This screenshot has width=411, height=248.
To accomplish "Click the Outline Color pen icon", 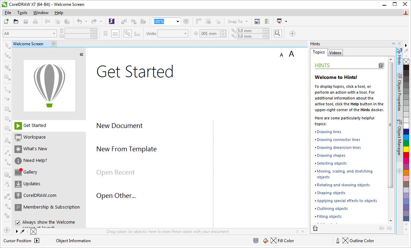I will (x=337, y=241).
